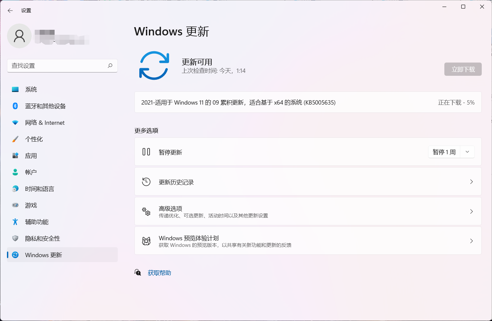Open the Windows 预览体验计划 label
Image resolution: width=492 pixels, height=321 pixels.
click(189, 238)
